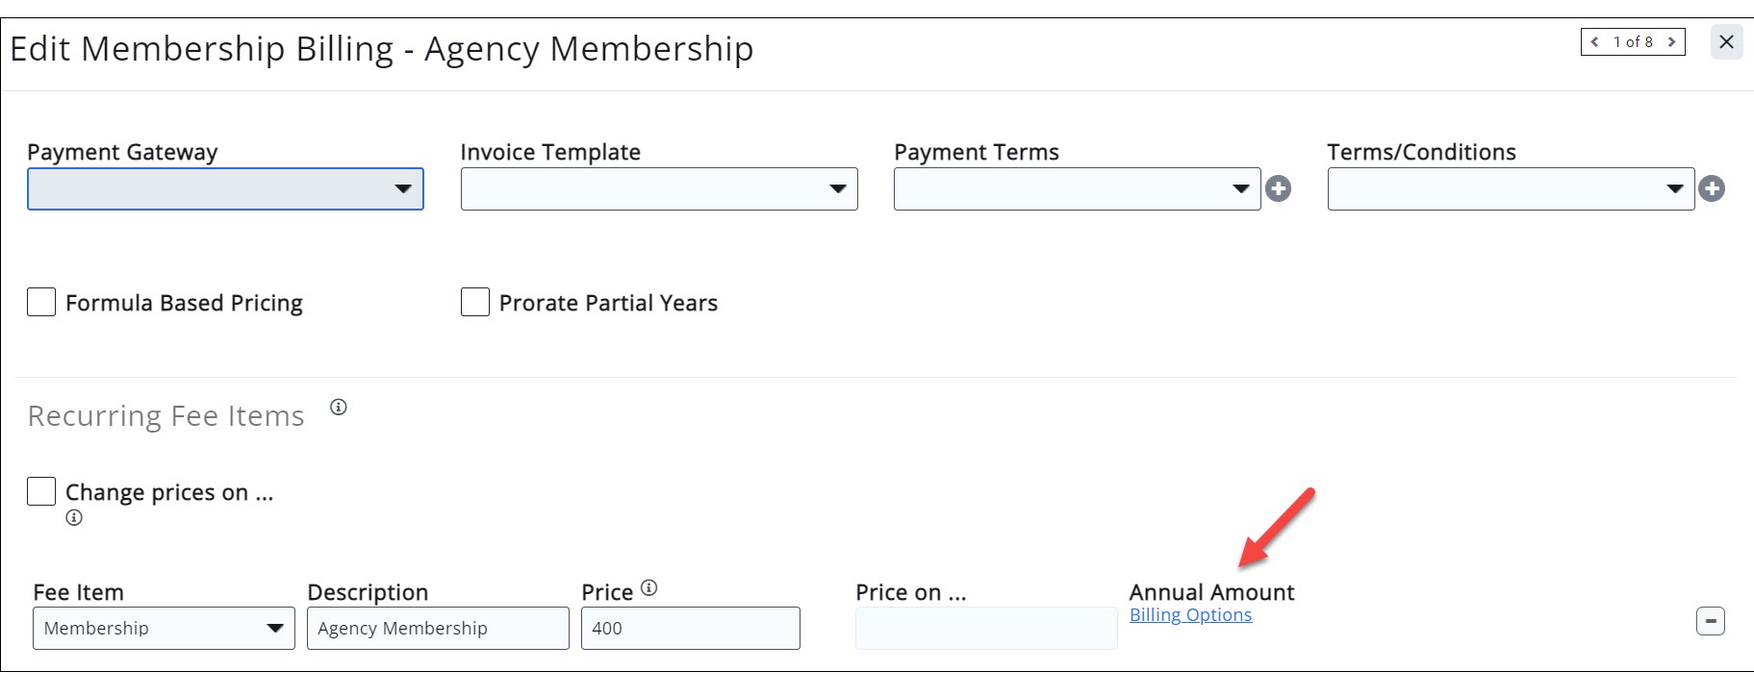Select the Agency Membership description field
The image size is (1754, 696).
pos(436,628)
